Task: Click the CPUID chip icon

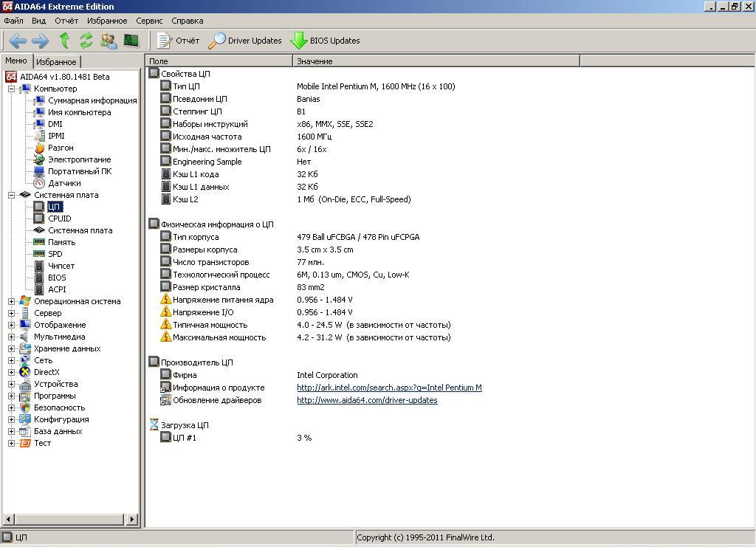Action: (39, 219)
